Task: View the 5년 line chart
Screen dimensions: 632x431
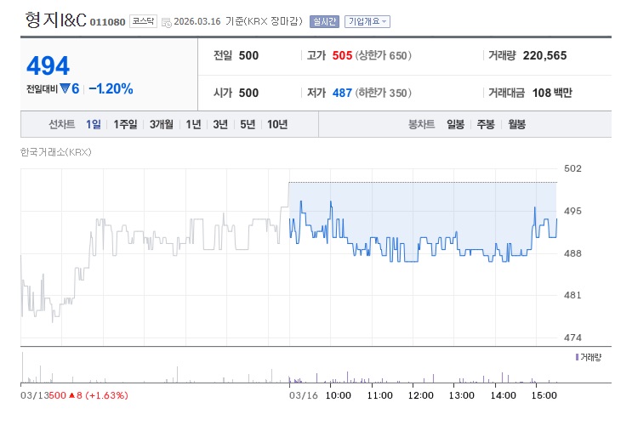Action: pyautogui.click(x=248, y=124)
